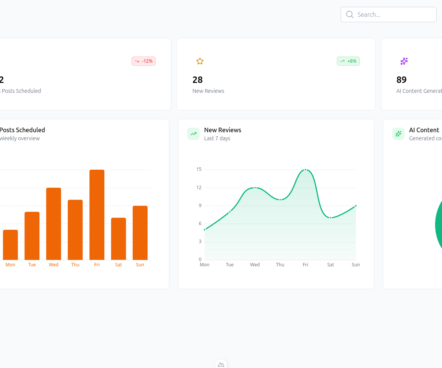This screenshot has height=368, width=442.
Task: Click the orange 'Fri' label in bar chart
Action: (97, 265)
